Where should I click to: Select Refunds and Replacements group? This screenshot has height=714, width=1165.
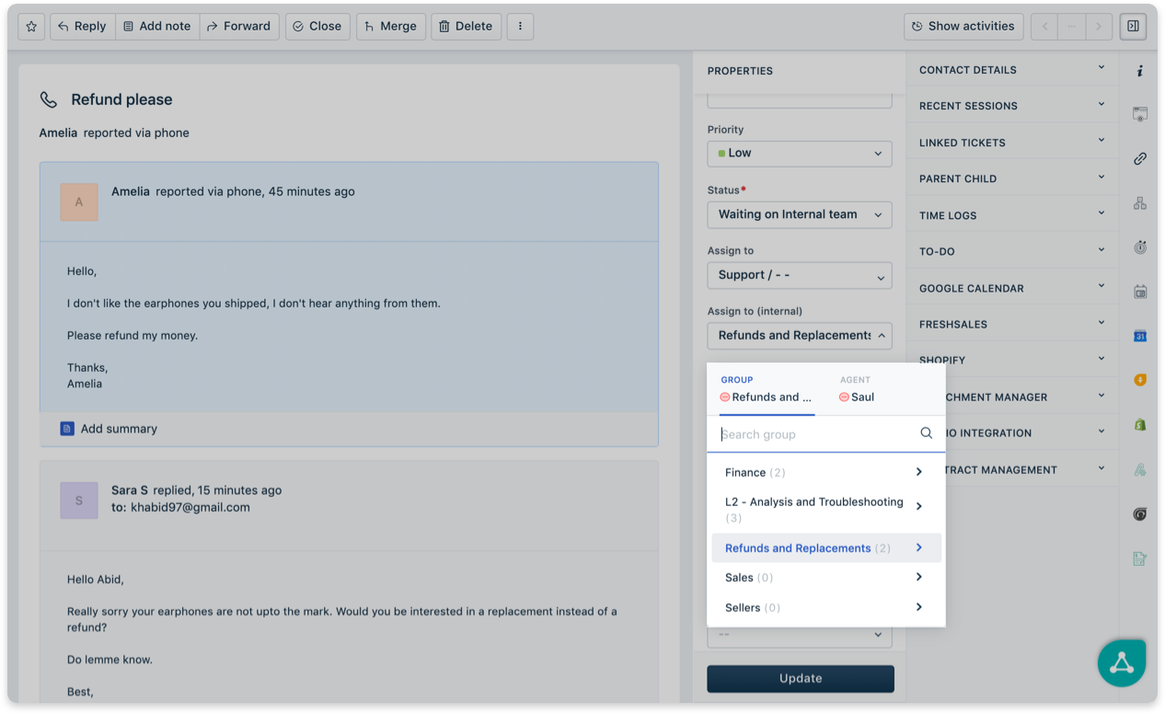click(x=826, y=548)
